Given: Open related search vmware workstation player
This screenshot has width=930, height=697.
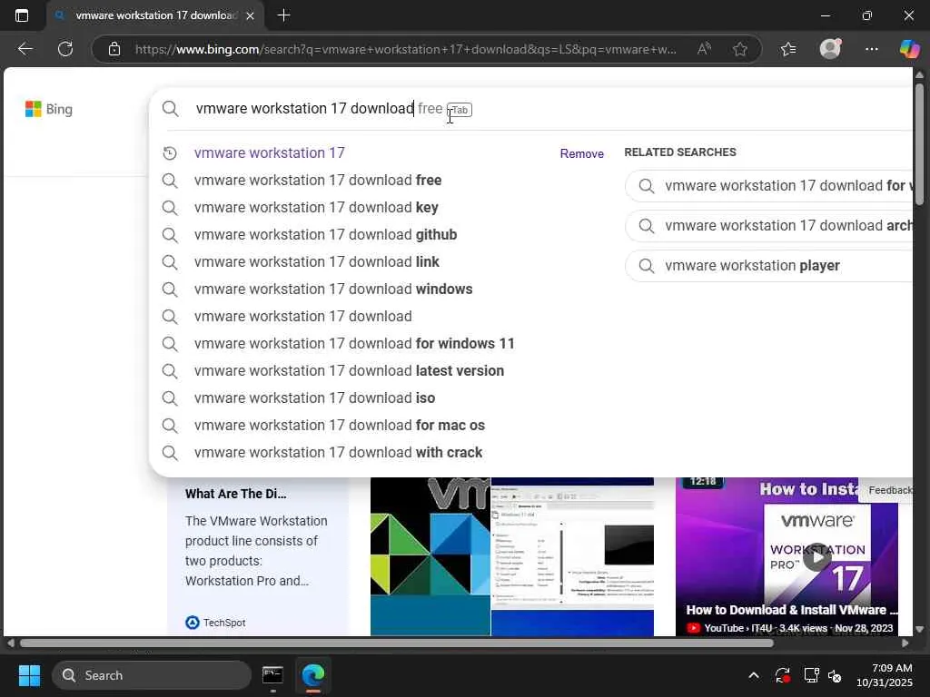Looking at the screenshot, I should [x=768, y=266].
